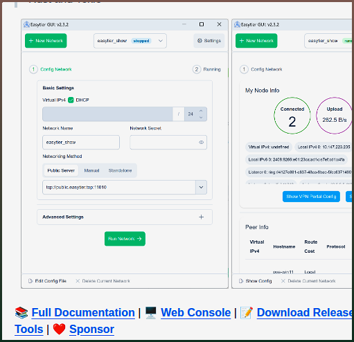Click the Virtual IPv4: undefined chip
354x342 pixels.
click(x=269, y=147)
